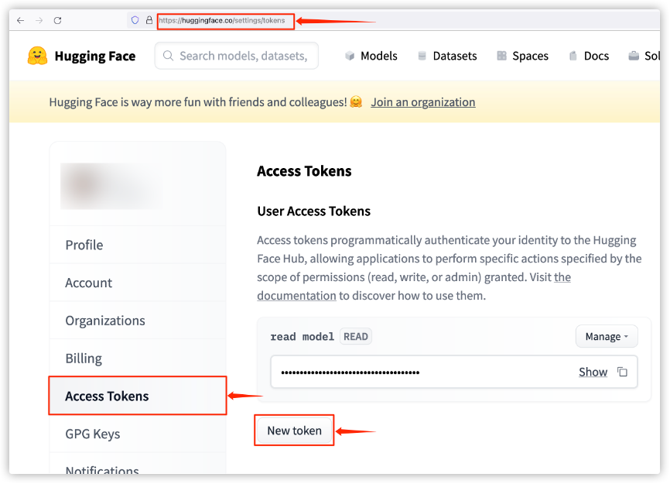Viewport: 670px width, 484px height.
Task: Open Billing settings in sidebar
Action: point(84,359)
